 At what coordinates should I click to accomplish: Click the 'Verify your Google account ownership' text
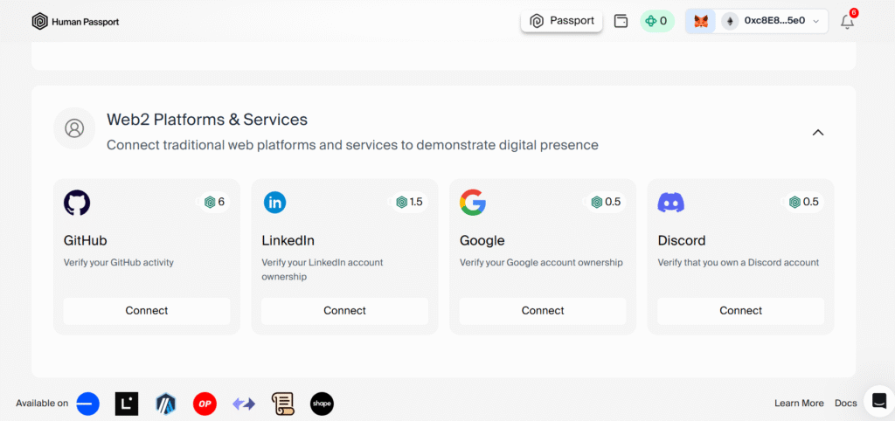(541, 263)
